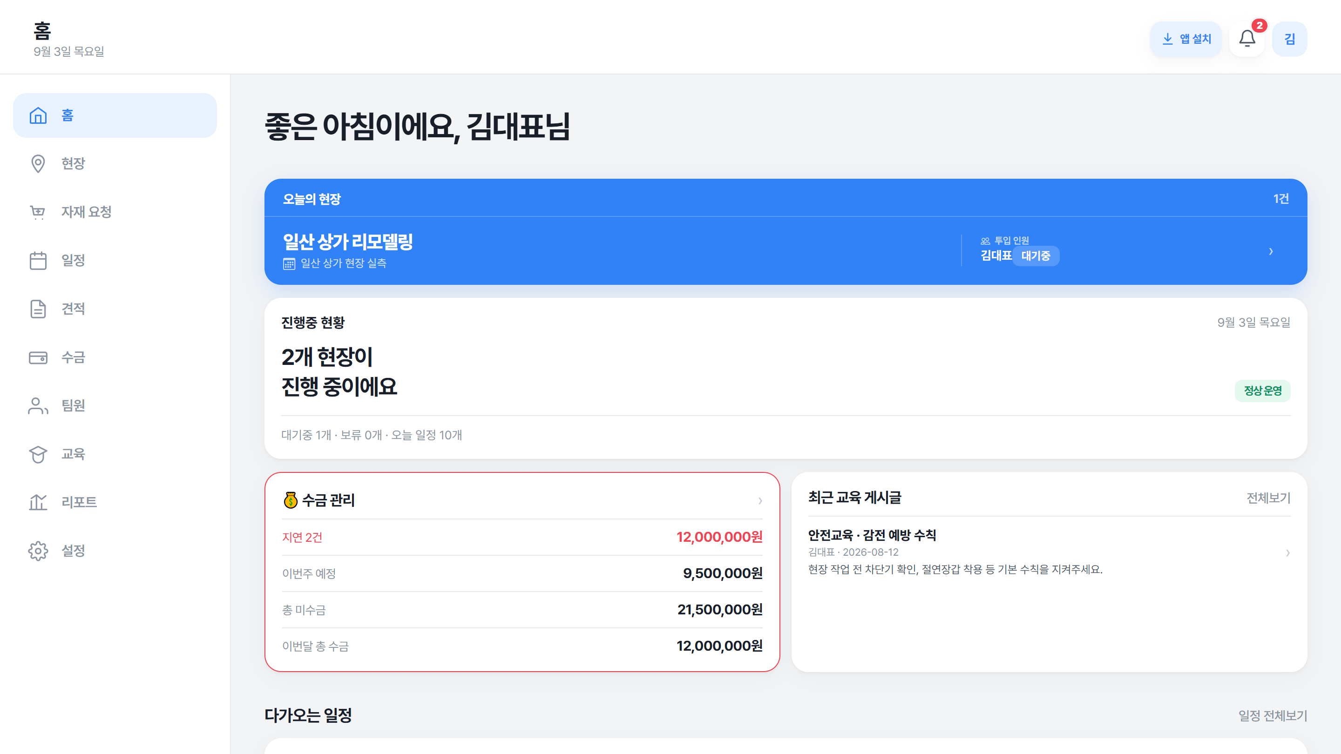Select 현장 in the sidebar menu

pyautogui.click(x=115, y=164)
